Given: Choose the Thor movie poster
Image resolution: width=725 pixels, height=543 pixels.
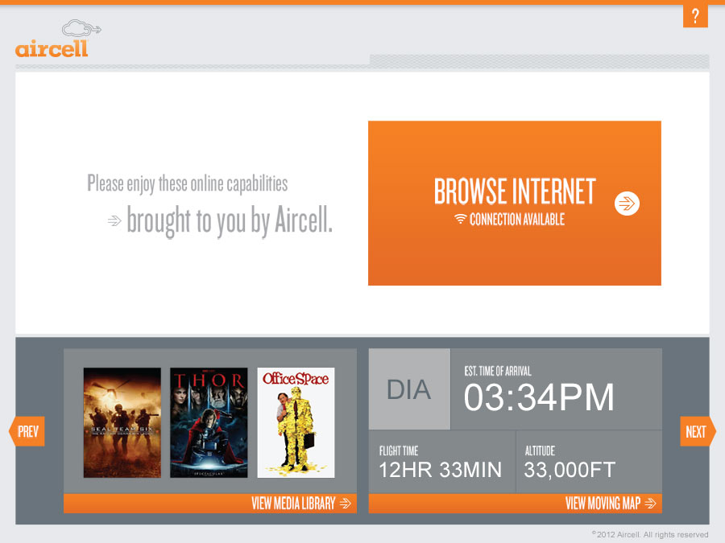Looking at the screenshot, I should (209, 422).
